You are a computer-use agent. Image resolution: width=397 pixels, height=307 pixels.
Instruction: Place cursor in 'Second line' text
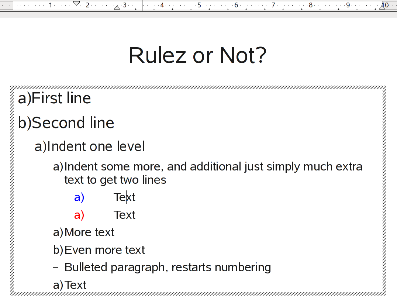tap(73, 123)
